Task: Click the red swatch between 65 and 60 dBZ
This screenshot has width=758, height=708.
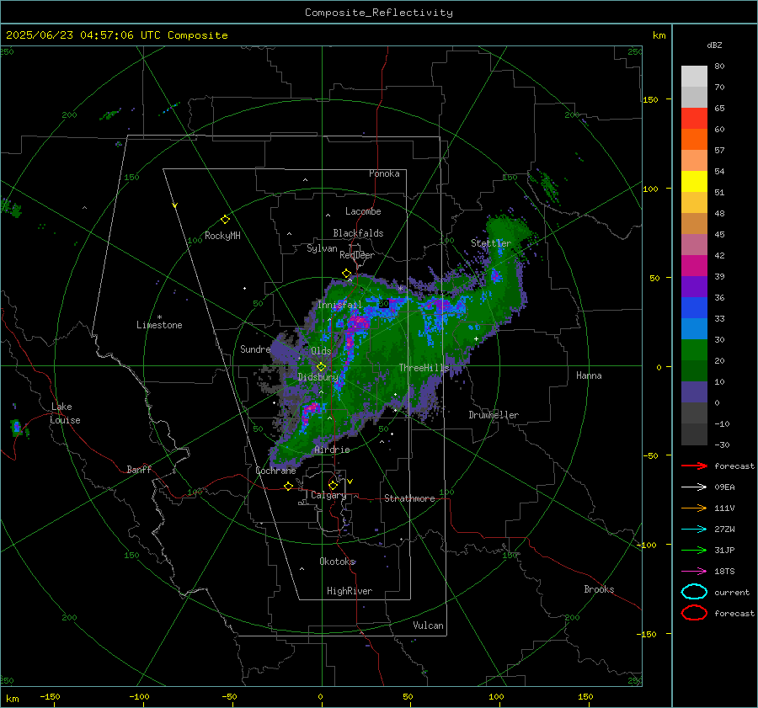Action: 694,119
